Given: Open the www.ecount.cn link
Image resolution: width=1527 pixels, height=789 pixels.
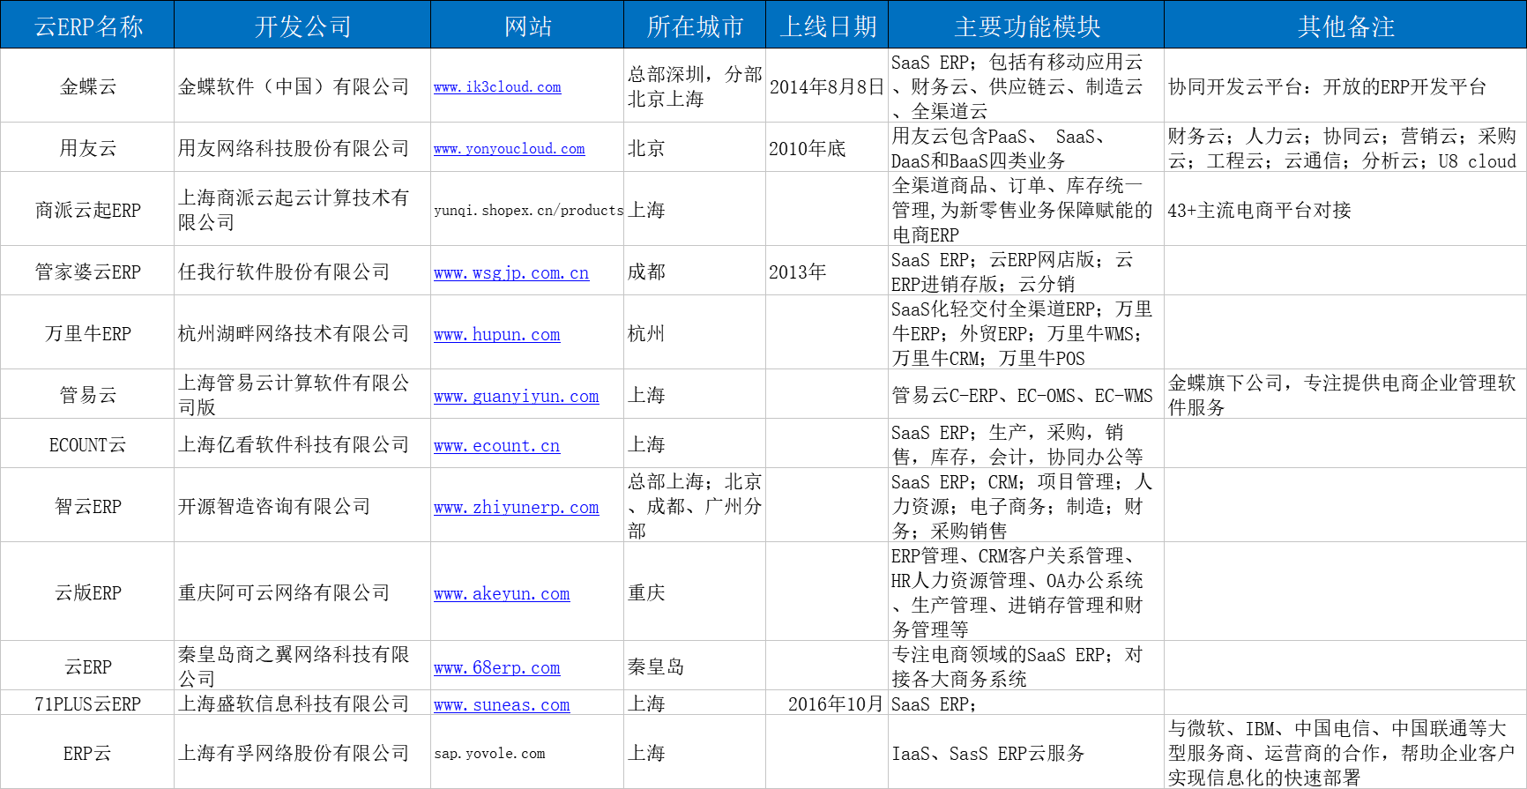Looking at the screenshot, I should (496, 445).
